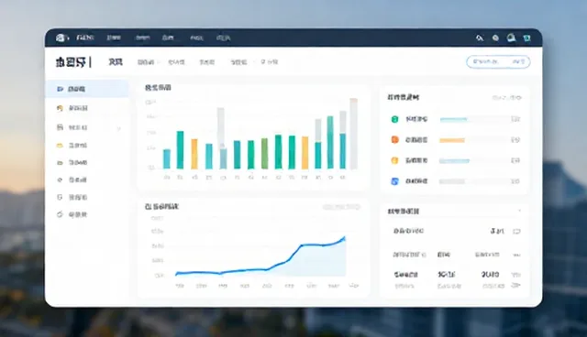Click the pill-shaped search field below header
This screenshot has height=337, width=587.
click(x=498, y=61)
